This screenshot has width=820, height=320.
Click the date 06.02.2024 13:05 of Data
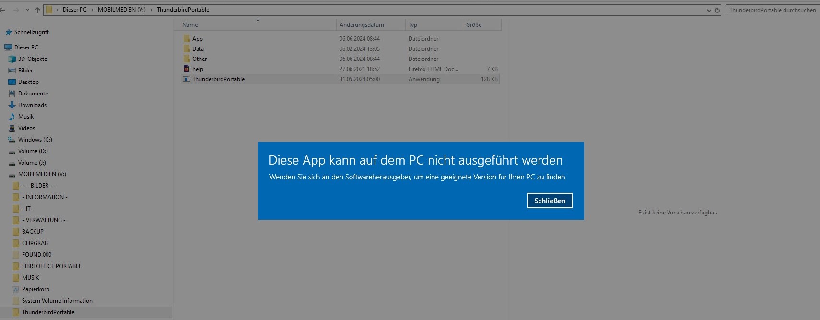coord(360,49)
